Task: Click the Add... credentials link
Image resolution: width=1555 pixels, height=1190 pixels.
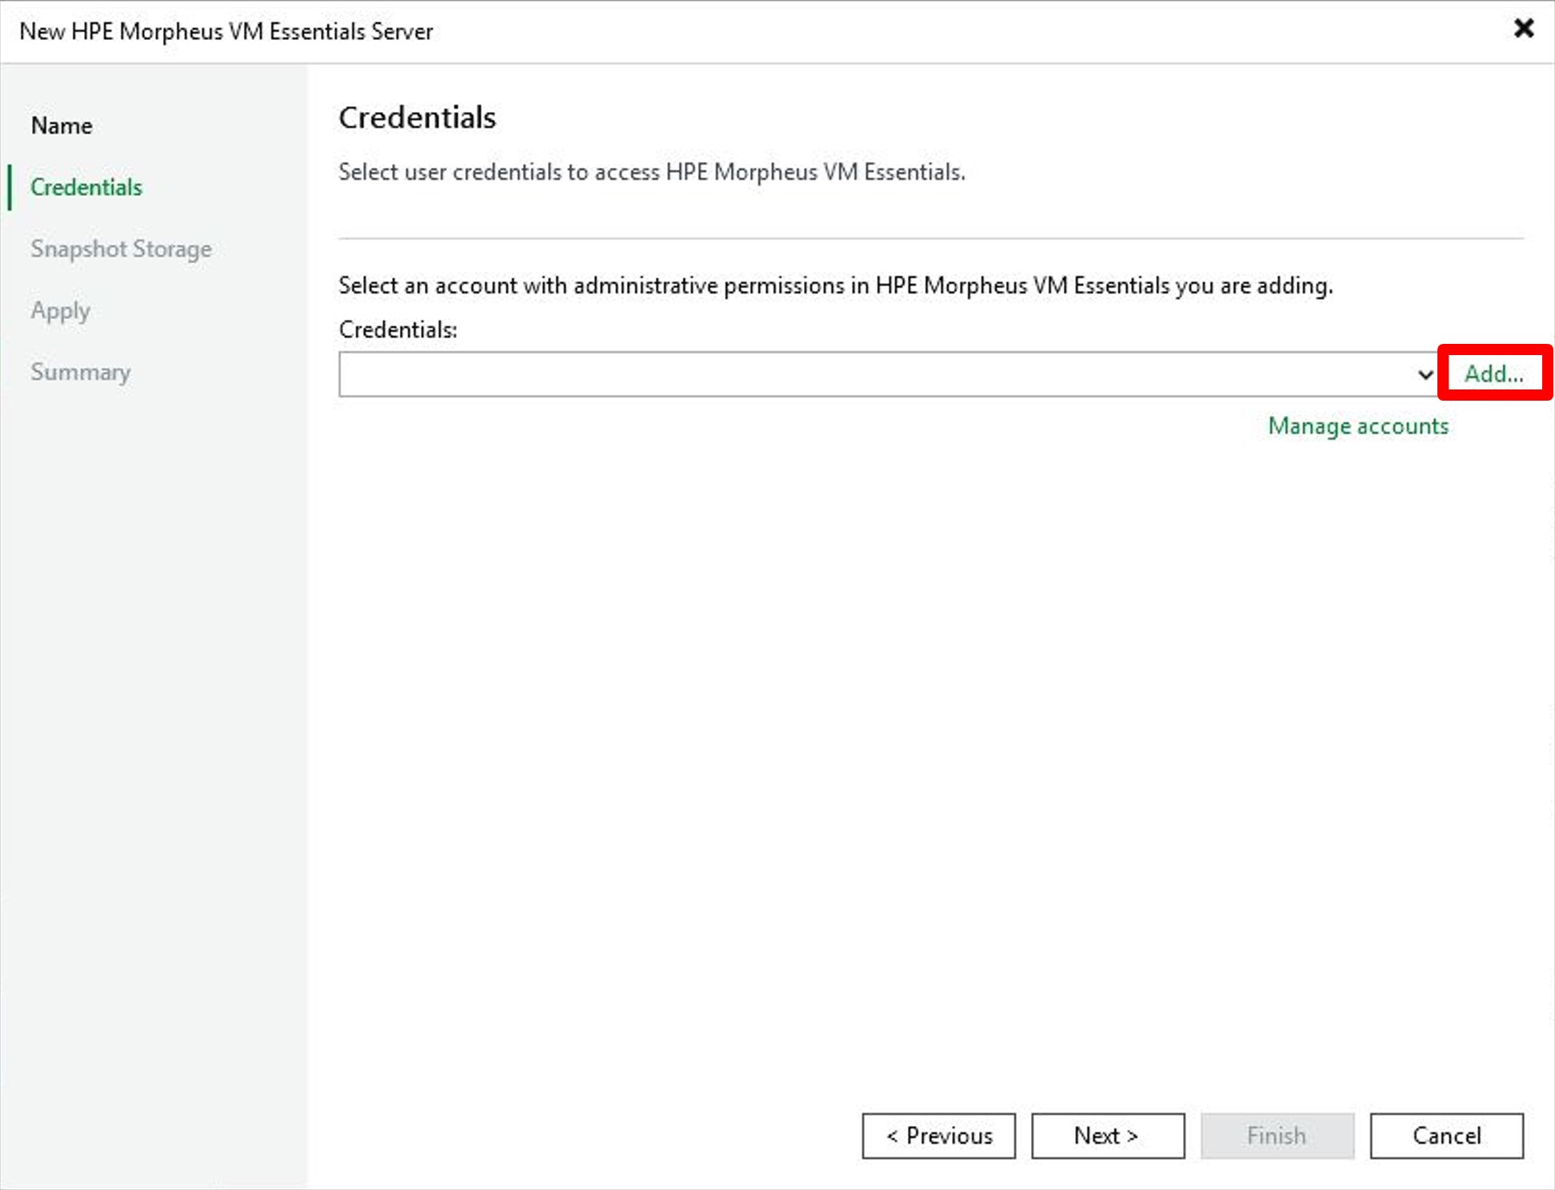Action: point(1493,373)
